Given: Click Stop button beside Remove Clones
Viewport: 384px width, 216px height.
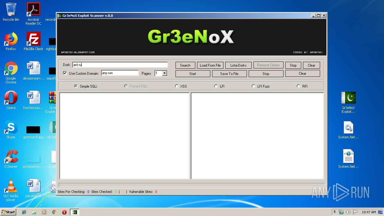Looking at the screenshot, I should [x=293, y=65].
